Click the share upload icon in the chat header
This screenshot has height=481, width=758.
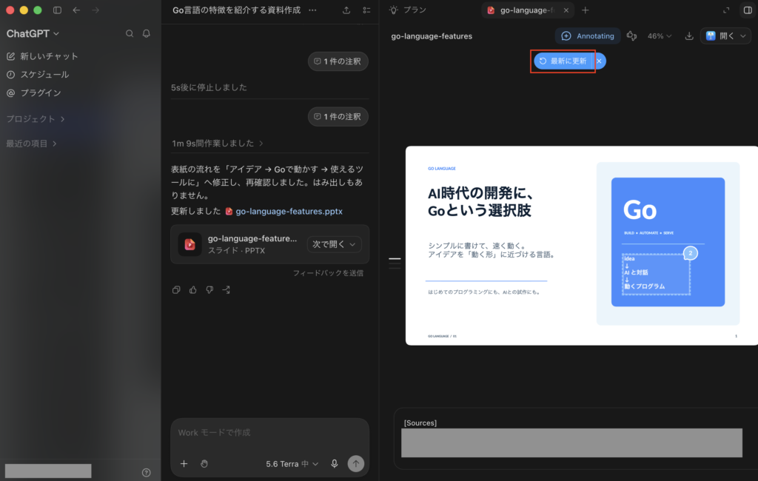click(346, 10)
